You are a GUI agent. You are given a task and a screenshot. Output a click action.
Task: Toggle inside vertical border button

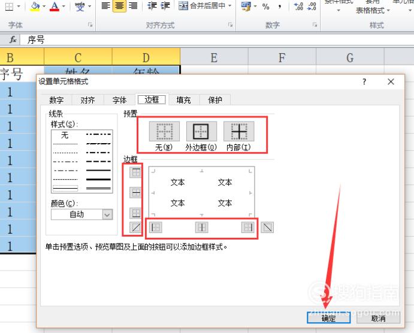click(201, 227)
